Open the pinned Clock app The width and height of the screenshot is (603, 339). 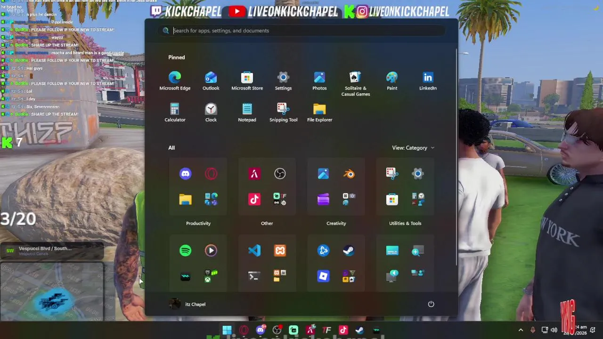click(211, 113)
